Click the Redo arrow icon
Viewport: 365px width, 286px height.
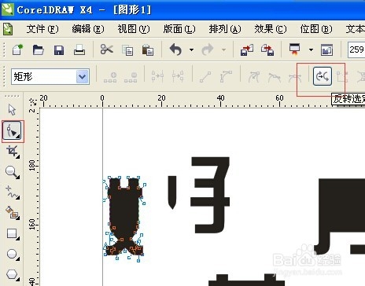208,49
